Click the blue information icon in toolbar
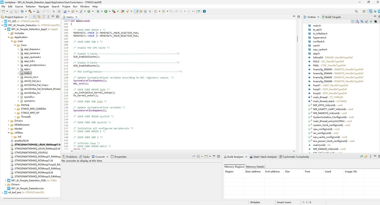This screenshot has width=380, height=205. click(x=204, y=11)
